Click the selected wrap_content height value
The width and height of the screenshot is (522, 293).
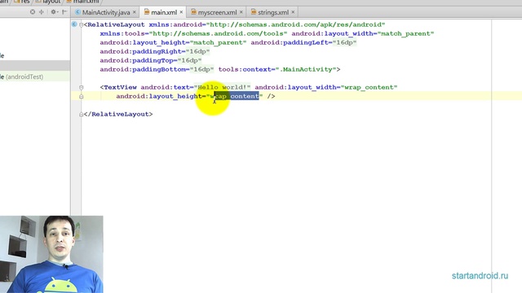click(x=234, y=96)
